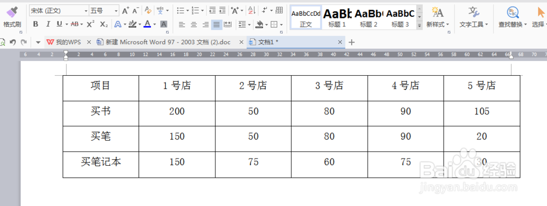
Task: Align text right
Action: click(206, 25)
